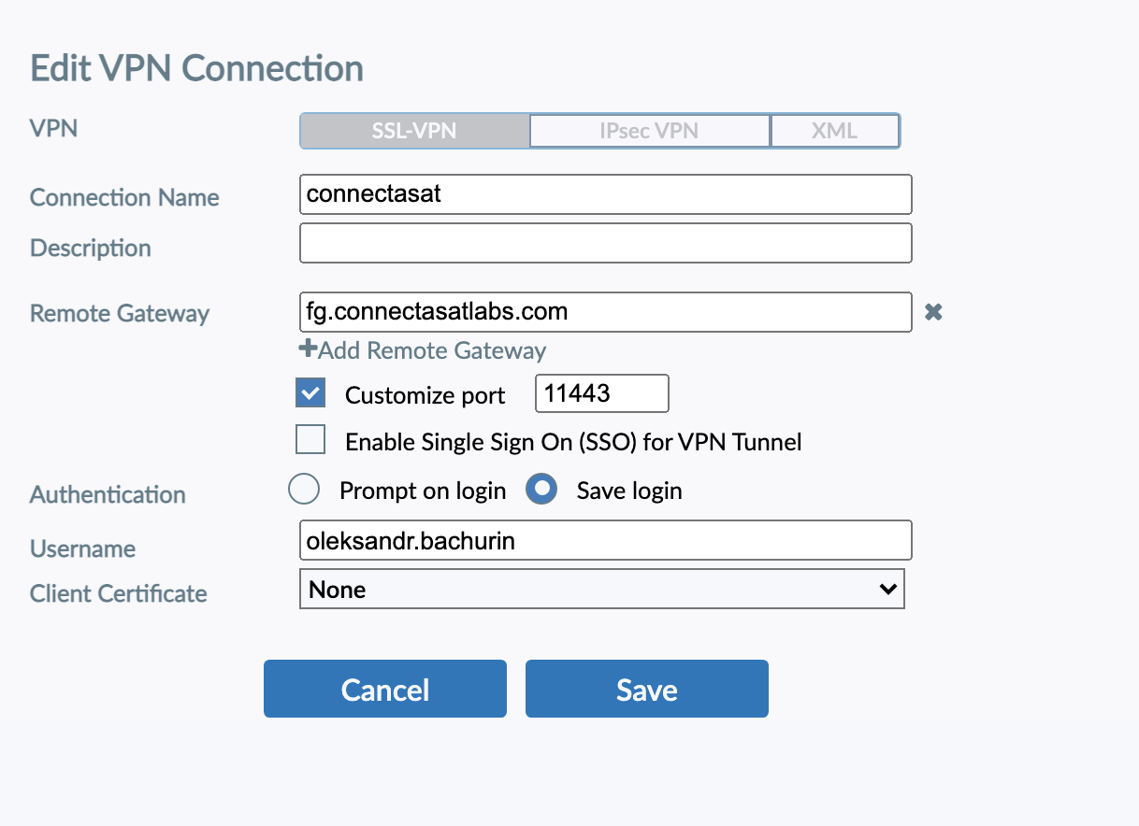This screenshot has width=1139, height=826.
Task: Cancel editing the VPN connection
Action: 385,689
